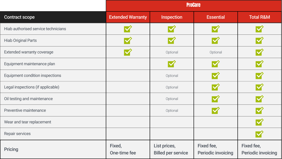282x159 pixels.
Task: Click Total R&M checkmark for Wear and tear replacement
Action: [259, 122]
